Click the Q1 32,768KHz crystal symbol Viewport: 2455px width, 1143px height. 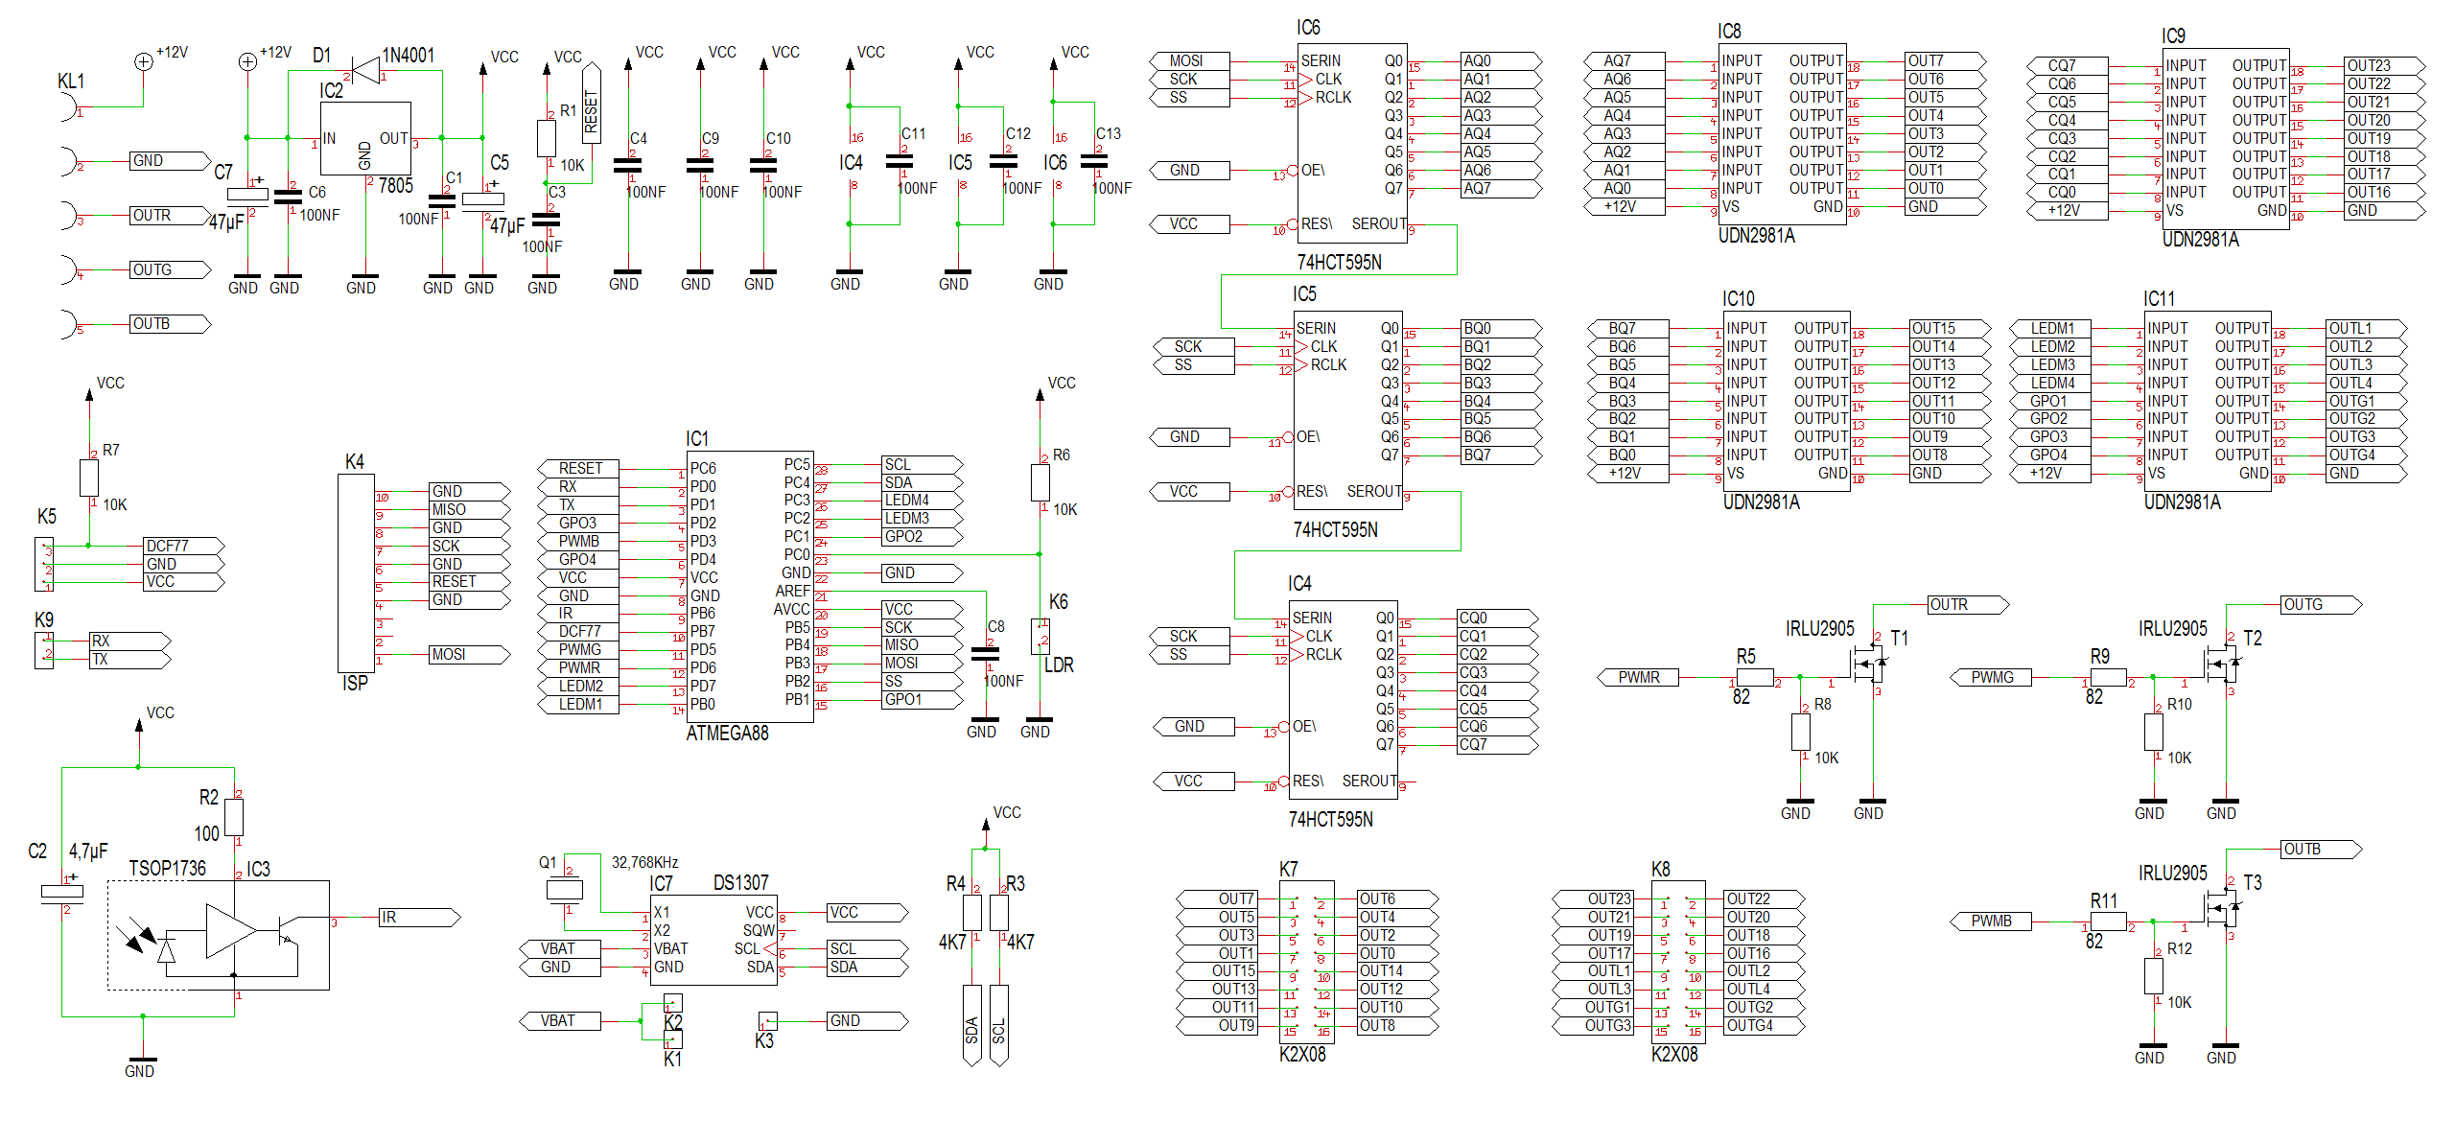pos(565,889)
